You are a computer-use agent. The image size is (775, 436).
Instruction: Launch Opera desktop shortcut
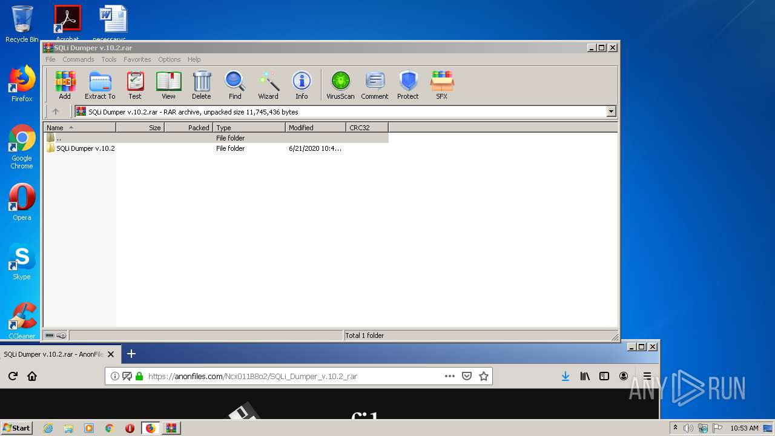click(x=22, y=202)
